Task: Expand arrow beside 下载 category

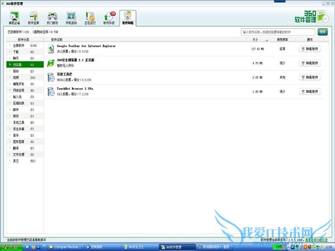Action: pos(10,52)
